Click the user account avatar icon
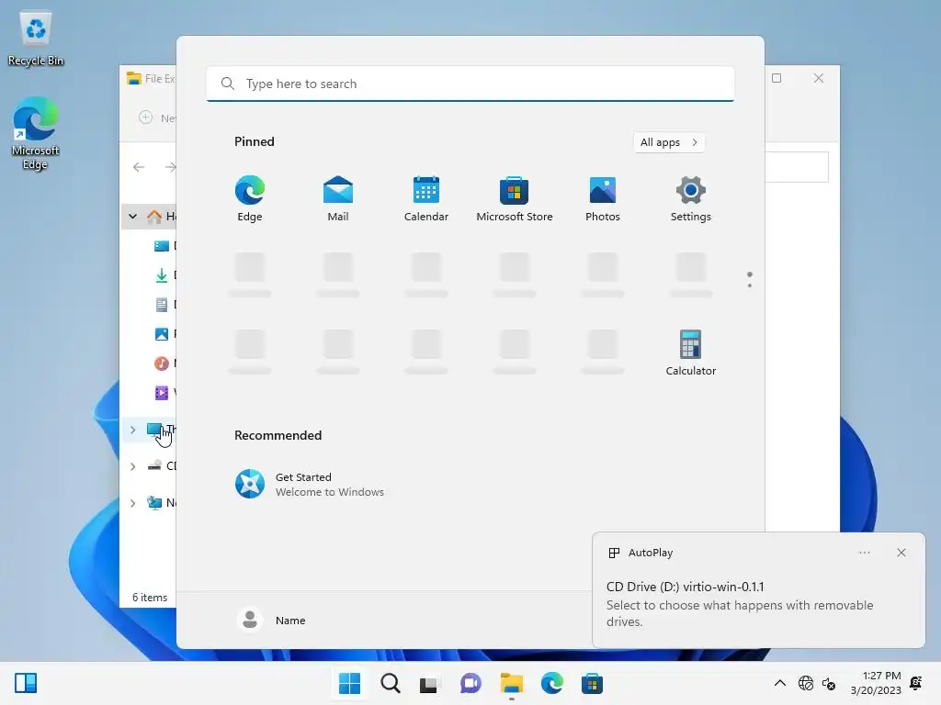 tap(250, 620)
